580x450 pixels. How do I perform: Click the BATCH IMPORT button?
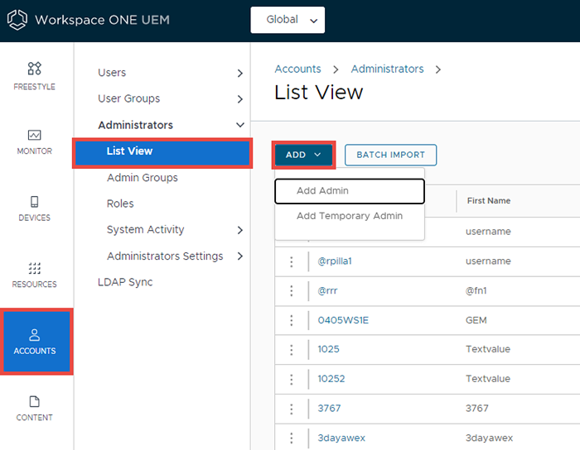click(x=390, y=155)
